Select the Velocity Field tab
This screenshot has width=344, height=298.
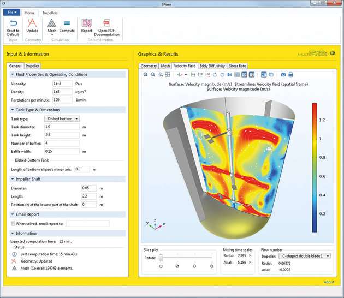pos(185,66)
